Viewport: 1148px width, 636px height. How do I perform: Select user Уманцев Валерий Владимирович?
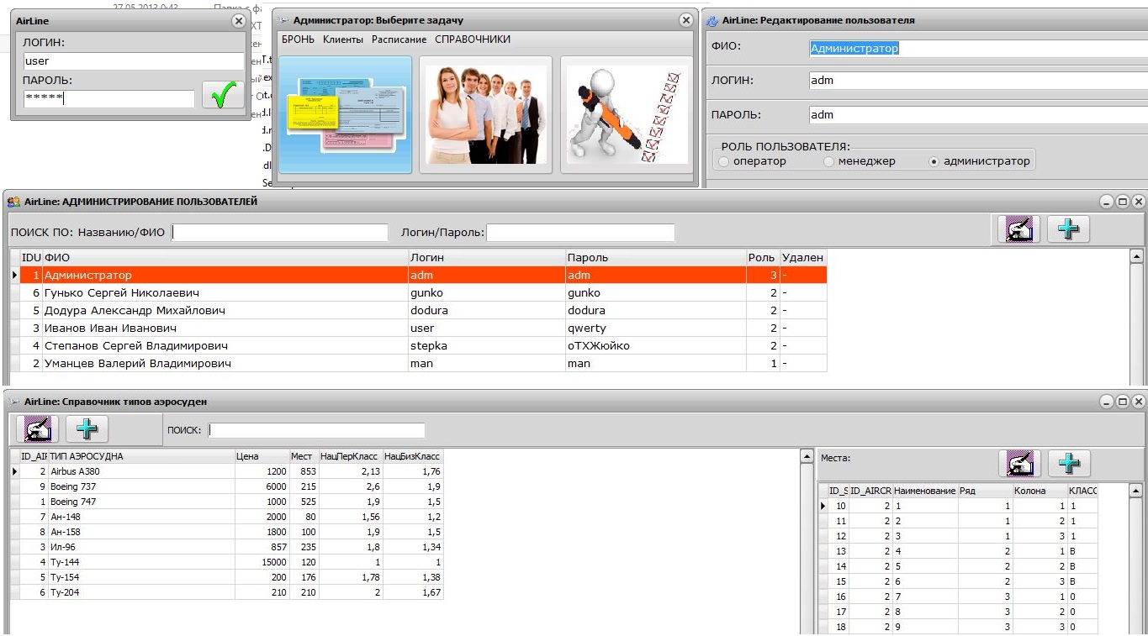(x=418, y=363)
